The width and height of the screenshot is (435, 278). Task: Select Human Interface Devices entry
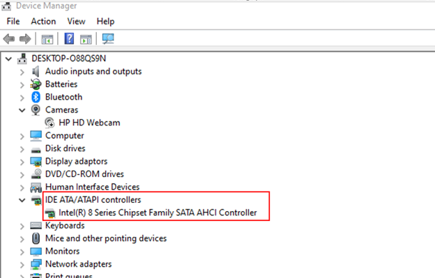coord(93,187)
